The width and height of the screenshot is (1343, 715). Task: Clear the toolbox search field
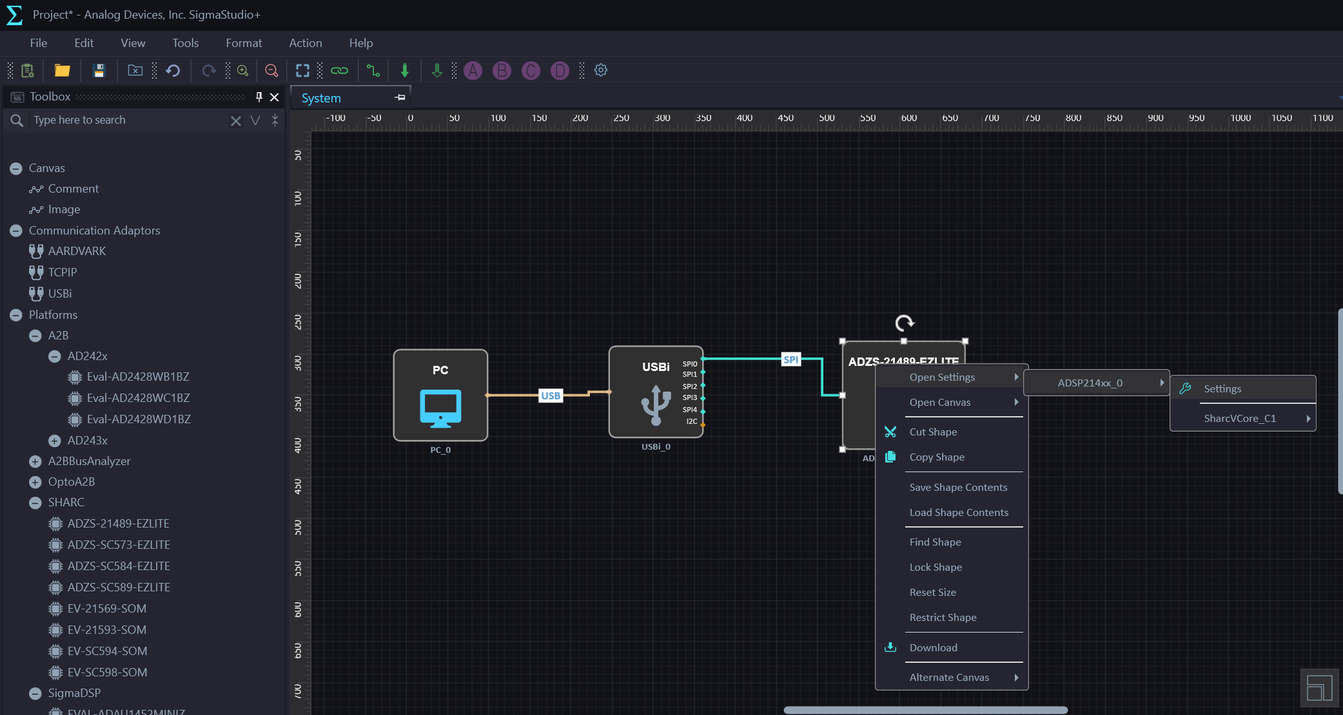[236, 120]
